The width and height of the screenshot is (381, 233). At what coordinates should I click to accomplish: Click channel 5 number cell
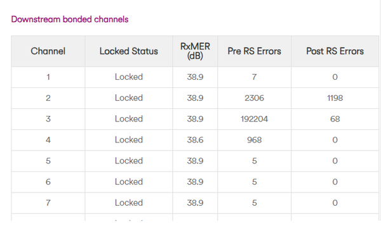tap(48, 161)
